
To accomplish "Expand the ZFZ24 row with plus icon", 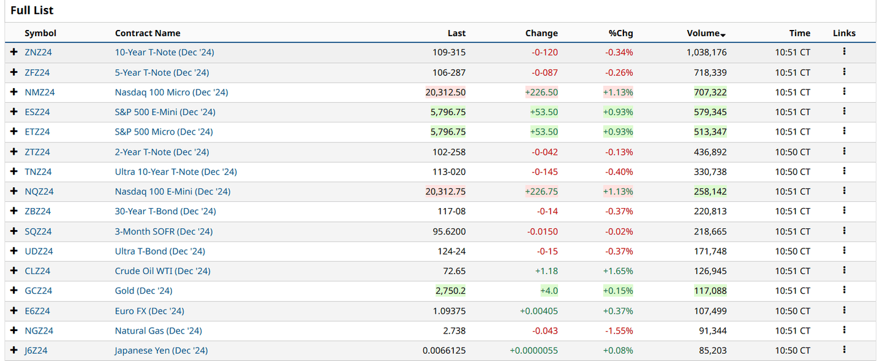I will click(x=14, y=72).
